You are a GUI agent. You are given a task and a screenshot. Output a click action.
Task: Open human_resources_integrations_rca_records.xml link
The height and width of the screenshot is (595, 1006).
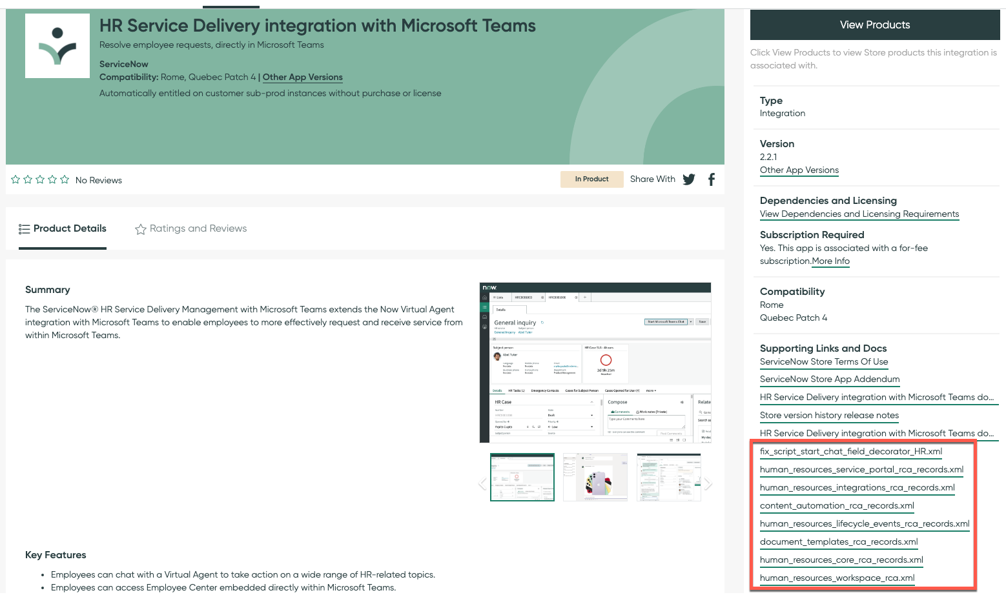(x=857, y=487)
